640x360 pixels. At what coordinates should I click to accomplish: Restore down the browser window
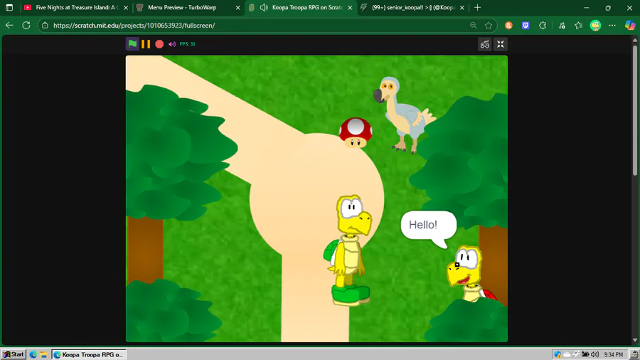pyautogui.click(x=608, y=7)
